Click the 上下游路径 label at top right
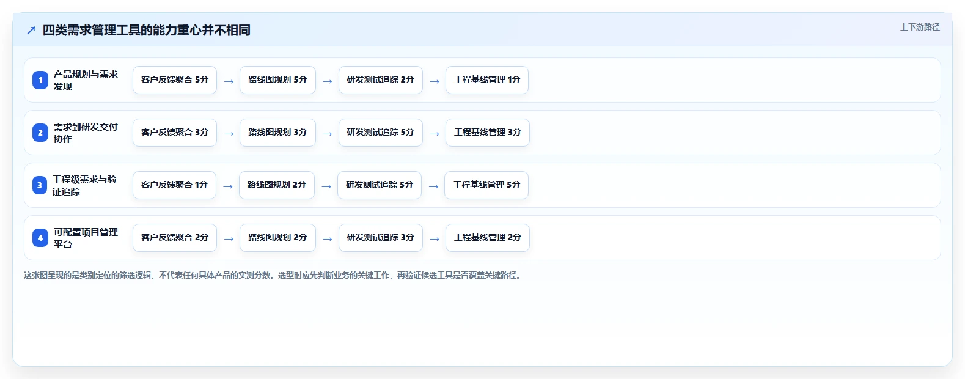This screenshot has width=965, height=379. click(x=920, y=27)
